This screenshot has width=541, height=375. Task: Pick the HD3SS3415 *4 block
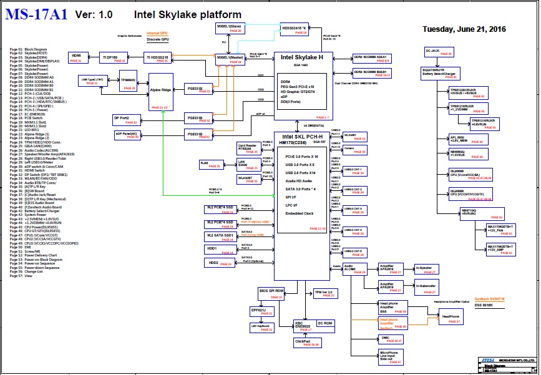click(x=295, y=30)
